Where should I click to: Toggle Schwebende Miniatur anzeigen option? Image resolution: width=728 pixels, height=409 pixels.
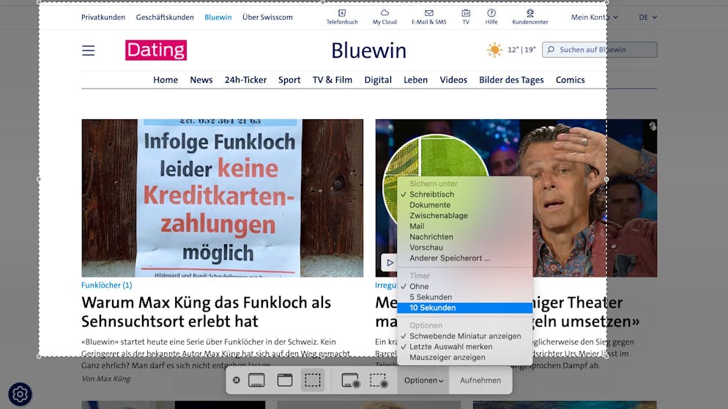click(465, 336)
